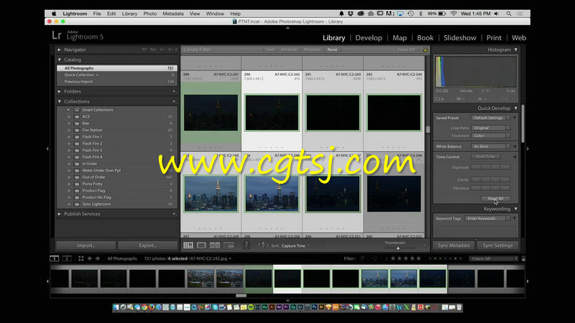Click Finder icon in the Dock
Image resolution: width=575 pixels, height=323 pixels.
click(x=116, y=307)
